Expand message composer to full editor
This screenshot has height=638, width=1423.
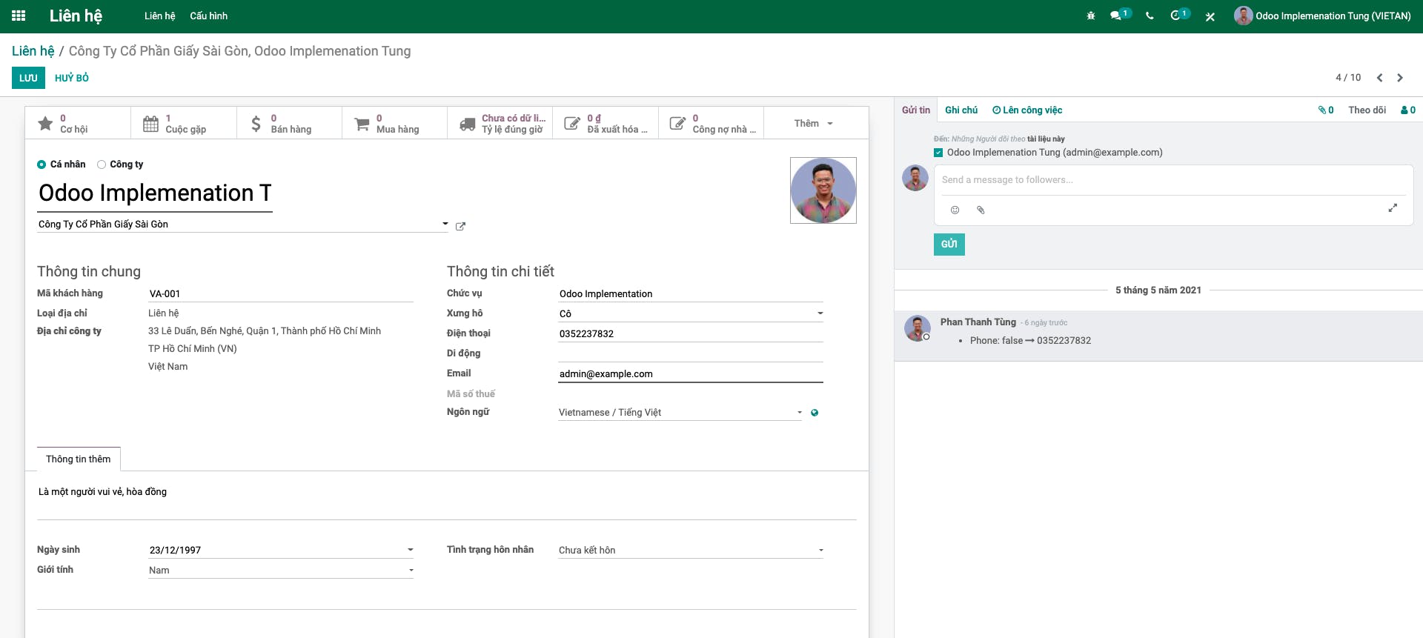click(1393, 208)
